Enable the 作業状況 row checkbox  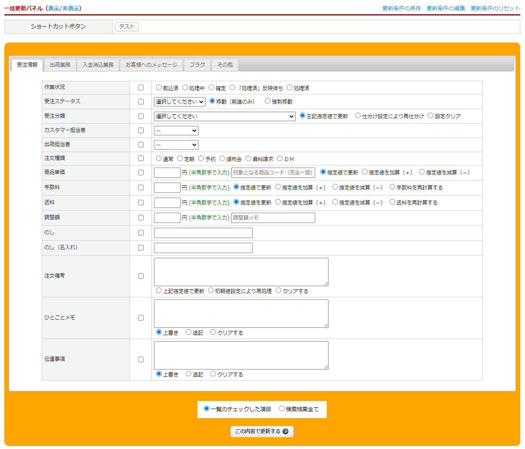pyautogui.click(x=141, y=88)
